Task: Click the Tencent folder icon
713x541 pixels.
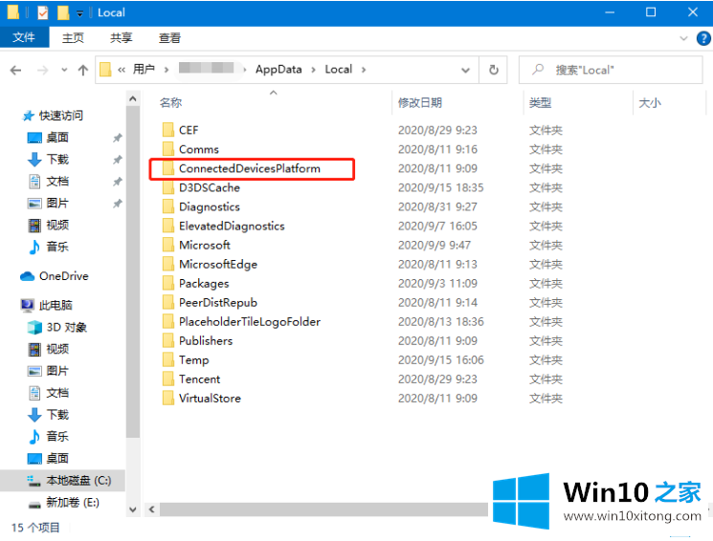Action: (167, 379)
